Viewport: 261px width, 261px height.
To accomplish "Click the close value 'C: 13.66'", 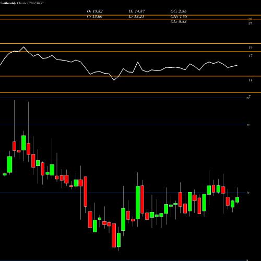I will pos(94,17).
